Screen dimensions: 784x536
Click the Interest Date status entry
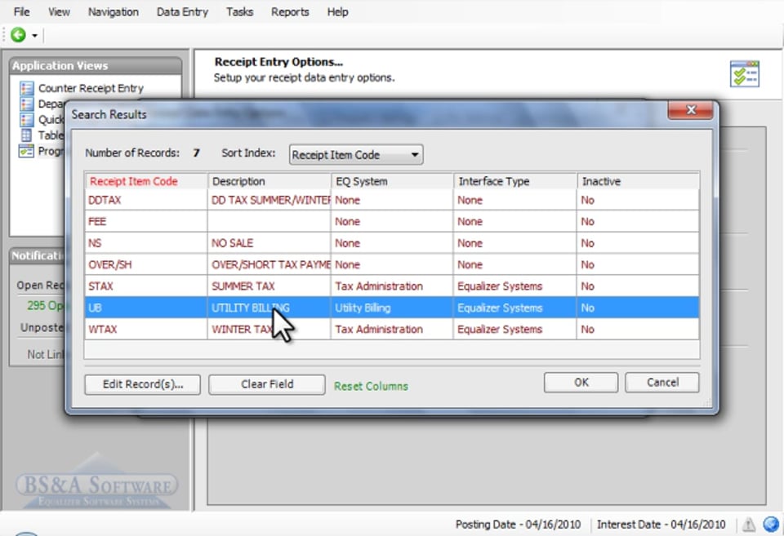(661, 525)
